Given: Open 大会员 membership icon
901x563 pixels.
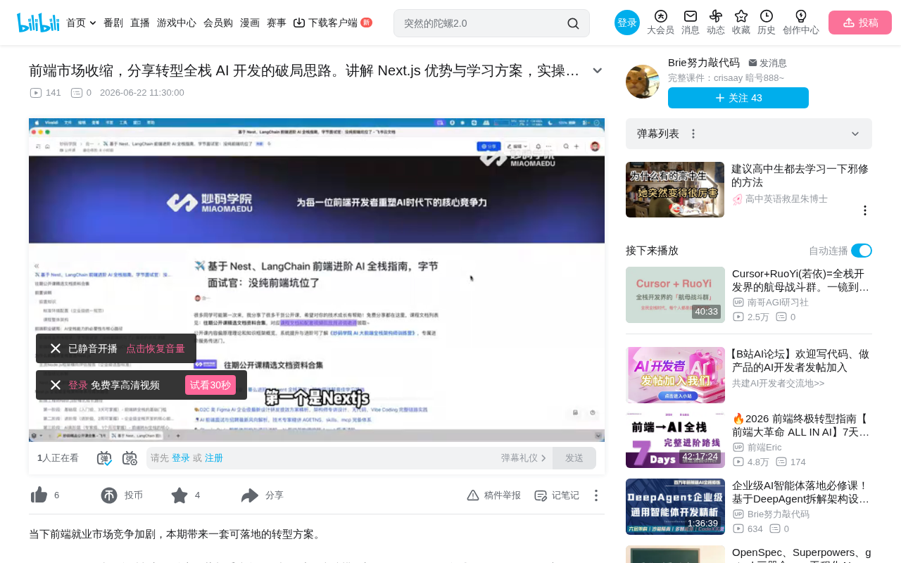Looking at the screenshot, I should [660, 16].
